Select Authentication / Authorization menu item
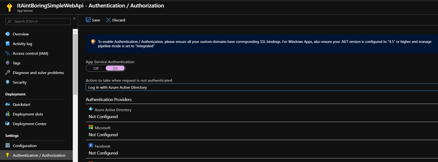Viewport: 438px width, 162px height. pos(36,155)
